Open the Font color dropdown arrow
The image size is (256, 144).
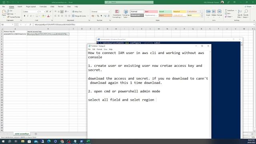pos(51,16)
